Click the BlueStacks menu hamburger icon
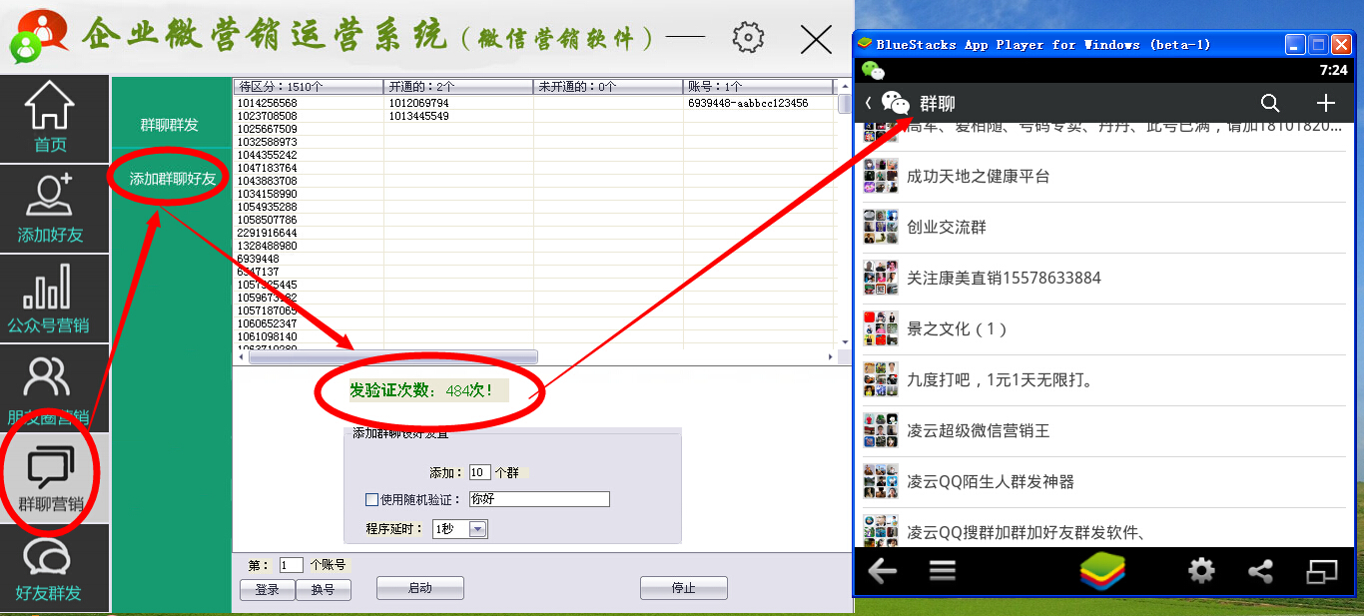This screenshot has width=1364, height=616. 943,571
